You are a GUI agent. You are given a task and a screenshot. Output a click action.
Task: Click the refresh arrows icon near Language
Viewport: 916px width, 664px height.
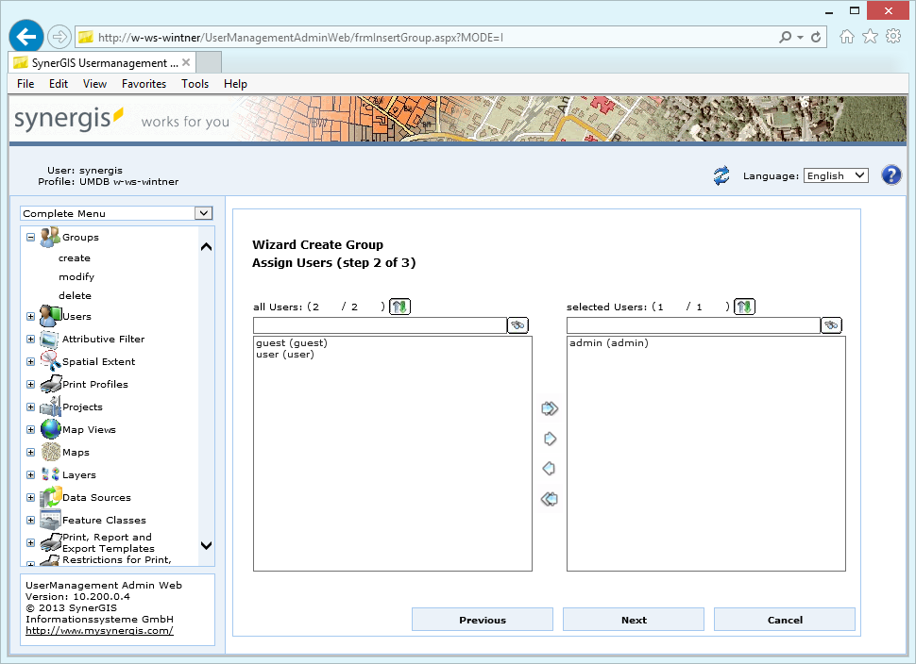(x=721, y=175)
